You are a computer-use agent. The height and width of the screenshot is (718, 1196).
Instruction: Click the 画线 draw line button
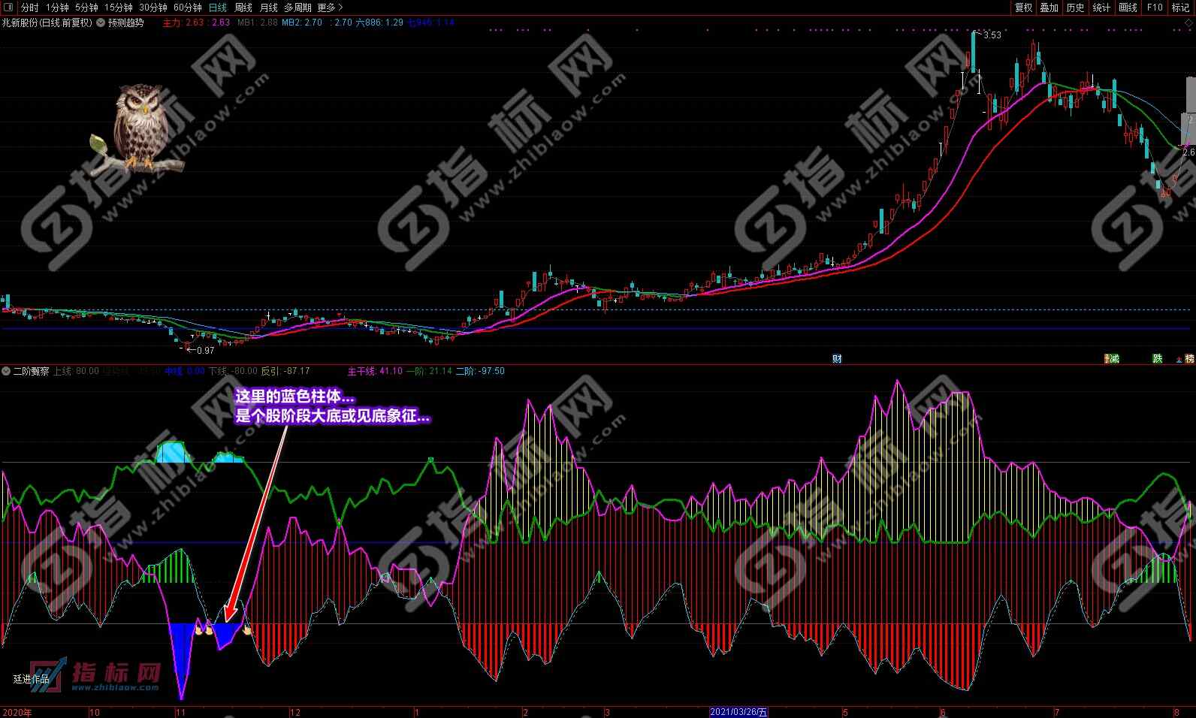click(x=1128, y=8)
